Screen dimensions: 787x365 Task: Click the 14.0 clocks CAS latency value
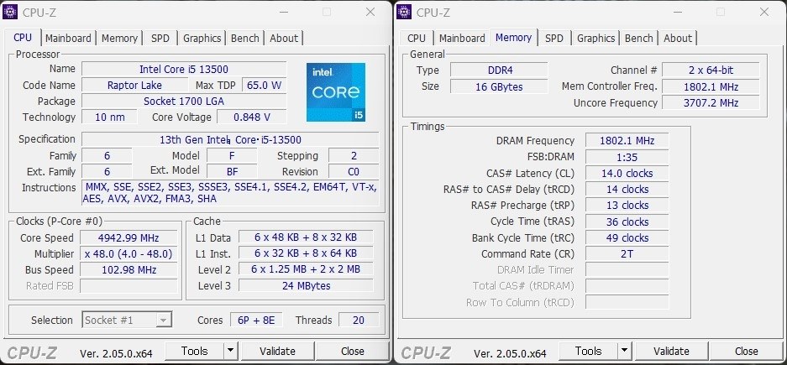(x=627, y=174)
